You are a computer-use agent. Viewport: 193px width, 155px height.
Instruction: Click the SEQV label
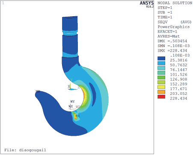click(163, 22)
